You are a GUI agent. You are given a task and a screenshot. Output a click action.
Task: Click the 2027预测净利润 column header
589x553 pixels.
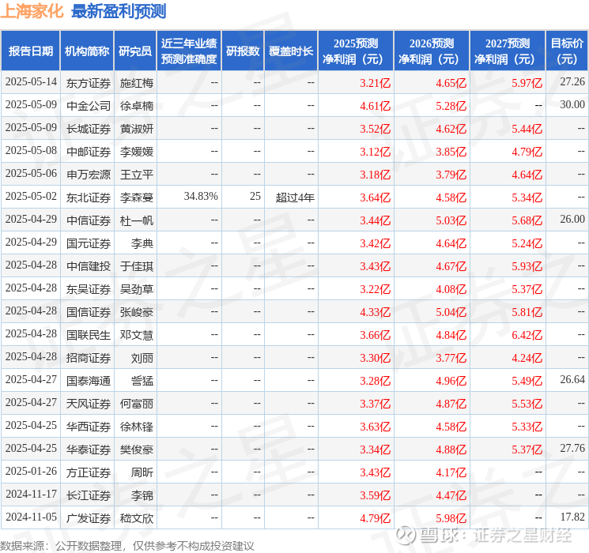coord(508,51)
